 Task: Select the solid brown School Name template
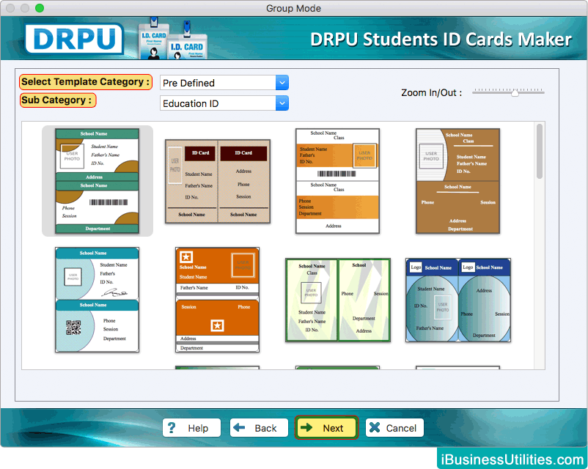click(457, 181)
